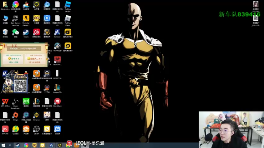The image size is (264, 148).
Task: Open the blue Kugou Music shortcut
Action: click(47, 19)
